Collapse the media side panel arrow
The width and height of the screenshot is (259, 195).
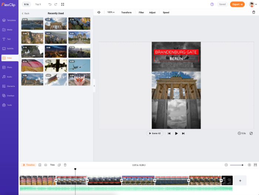click(x=94, y=86)
